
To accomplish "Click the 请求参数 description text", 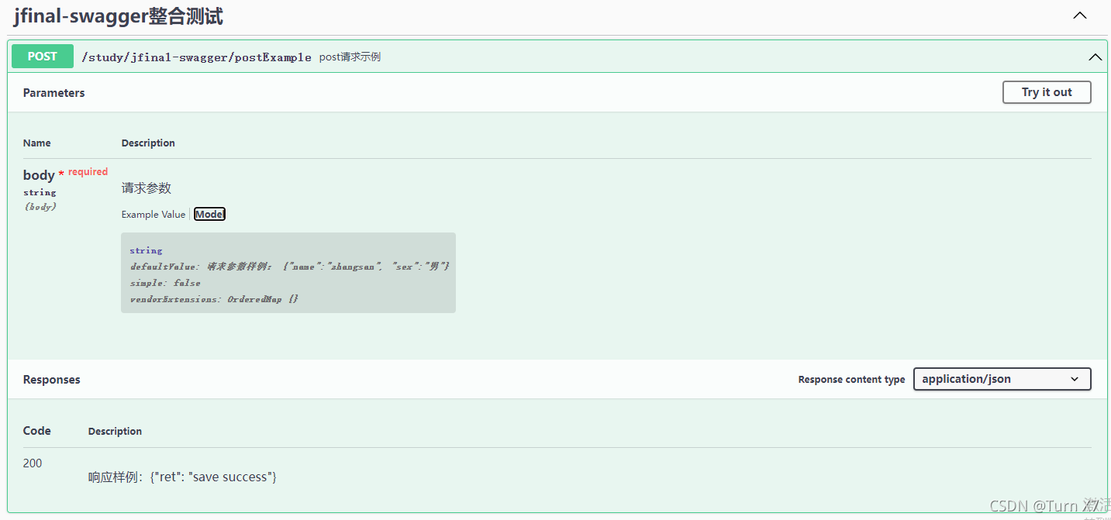I will pyautogui.click(x=147, y=188).
